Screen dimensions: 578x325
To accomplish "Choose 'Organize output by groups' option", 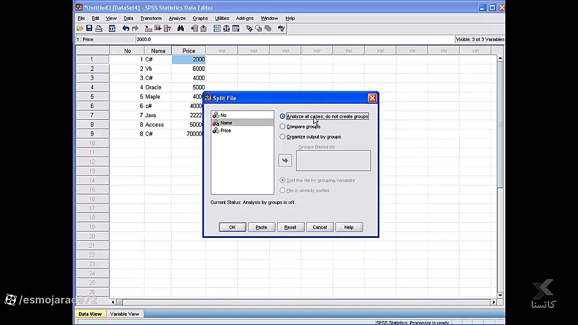I will 283,137.
